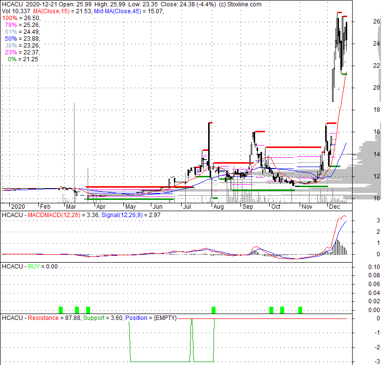Click the Aug label on the time axis
The width and height of the screenshot is (382, 365).
pyautogui.click(x=218, y=207)
